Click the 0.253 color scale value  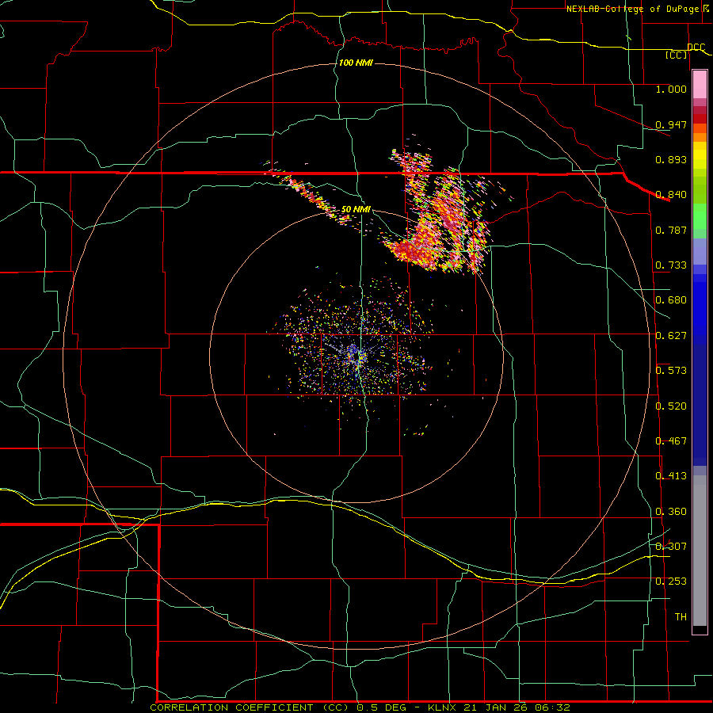pos(671,581)
